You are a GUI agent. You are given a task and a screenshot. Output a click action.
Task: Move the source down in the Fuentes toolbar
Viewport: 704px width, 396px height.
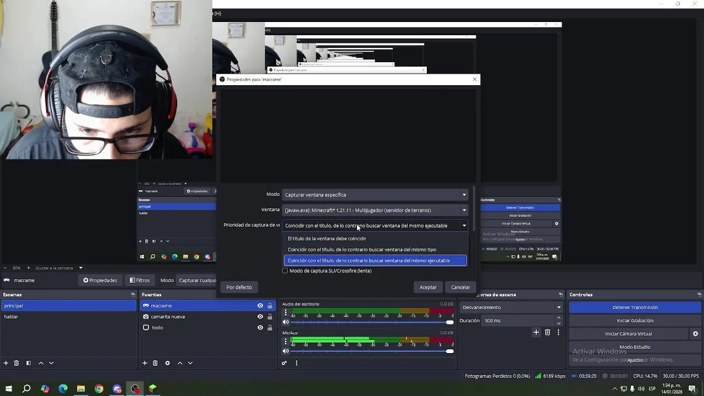190,363
